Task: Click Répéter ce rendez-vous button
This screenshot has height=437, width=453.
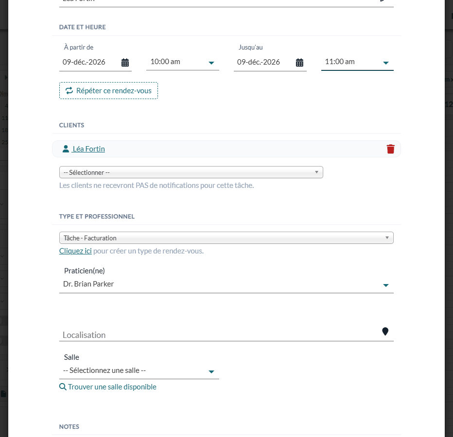Action: click(x=108, y=91)
